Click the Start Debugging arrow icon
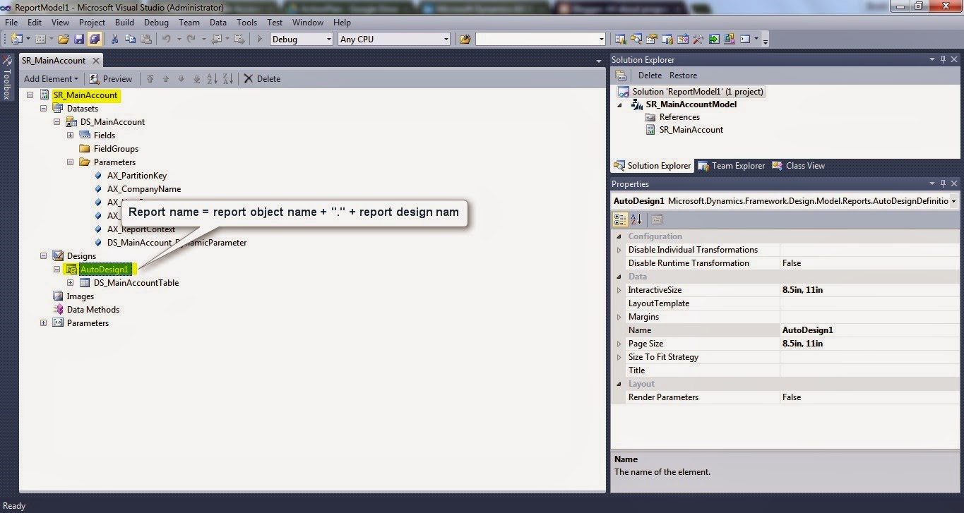This screenshot has height=513, width=964. pos(258,39)
